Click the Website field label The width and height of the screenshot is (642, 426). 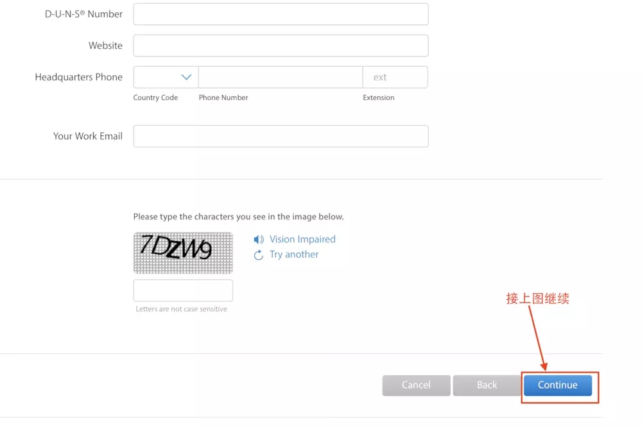tap(105, 46)
